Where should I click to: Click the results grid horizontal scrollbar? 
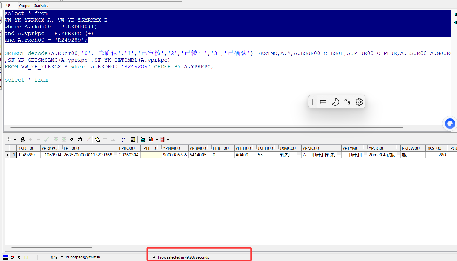(51, 248)
